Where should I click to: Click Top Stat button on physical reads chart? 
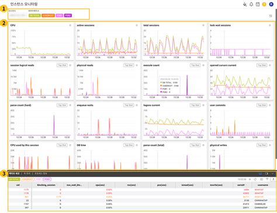pyautogui.click(x=129, y=65)
